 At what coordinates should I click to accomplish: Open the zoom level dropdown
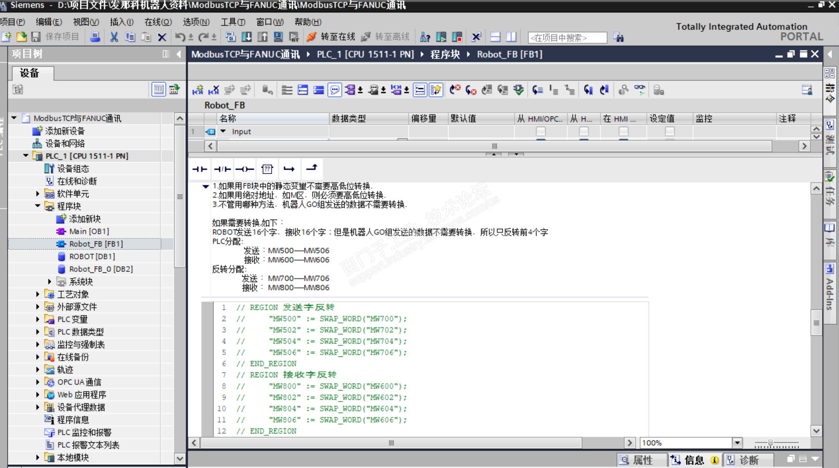[737, 443]
